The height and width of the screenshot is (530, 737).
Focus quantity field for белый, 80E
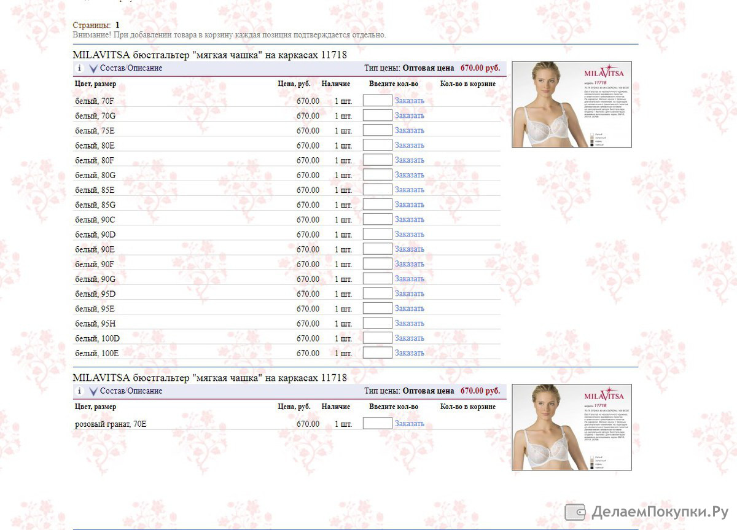coord(378,146)
